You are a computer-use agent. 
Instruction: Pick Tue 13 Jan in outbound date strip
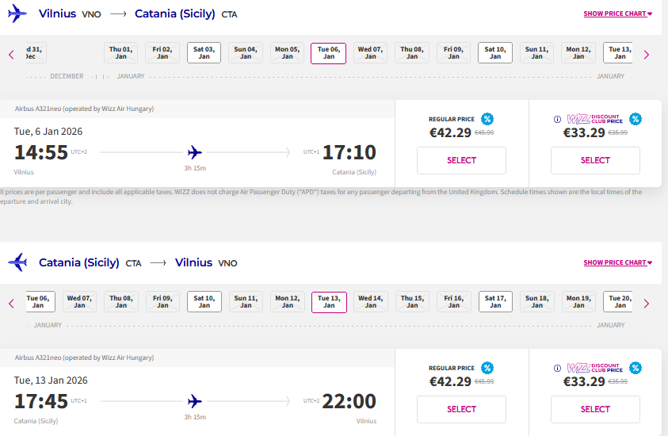[x=618, y=53]
